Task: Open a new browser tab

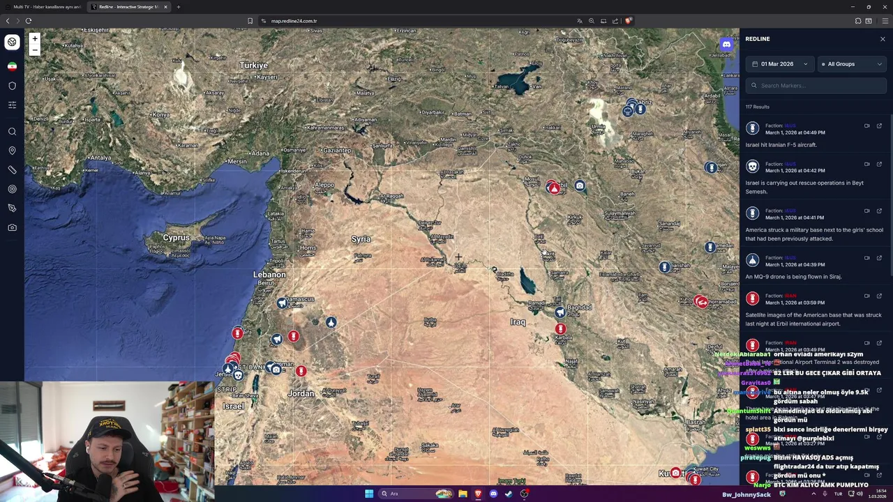Action: click(179, 7)
